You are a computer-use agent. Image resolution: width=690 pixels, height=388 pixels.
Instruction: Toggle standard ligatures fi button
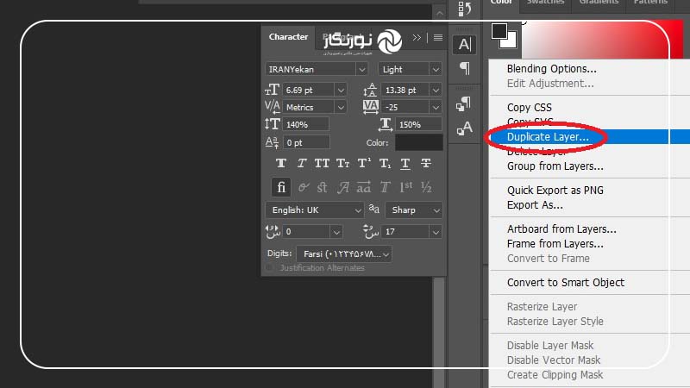281,187
